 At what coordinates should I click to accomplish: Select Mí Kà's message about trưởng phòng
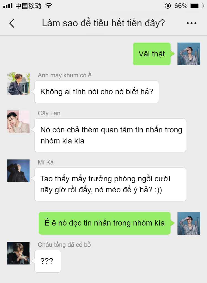click(x=110, y=184)
